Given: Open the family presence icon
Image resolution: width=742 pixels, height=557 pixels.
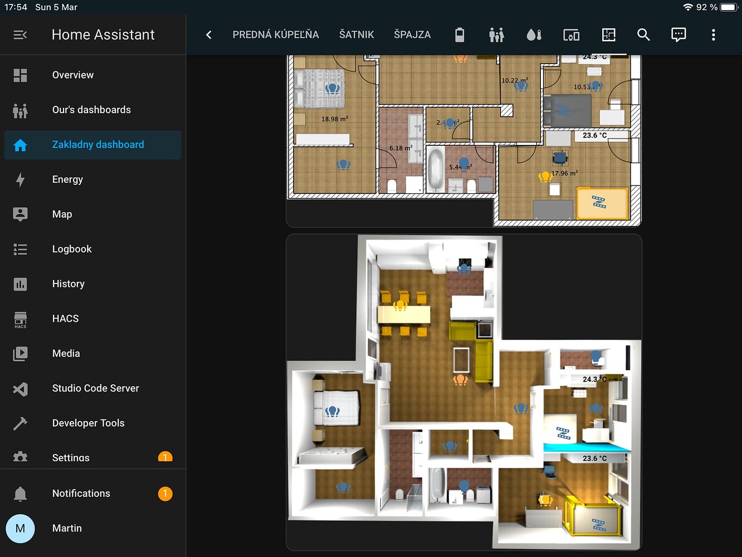Looking at the screenshot, I should click(496, 35).
